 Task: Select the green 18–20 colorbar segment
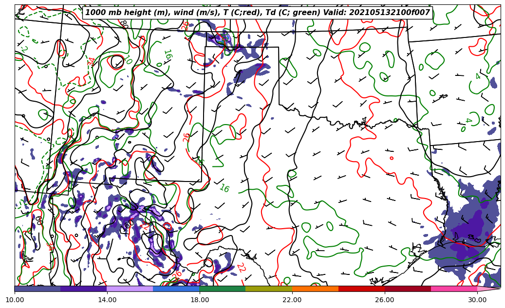pyautogui.click(x=222, y=289)
